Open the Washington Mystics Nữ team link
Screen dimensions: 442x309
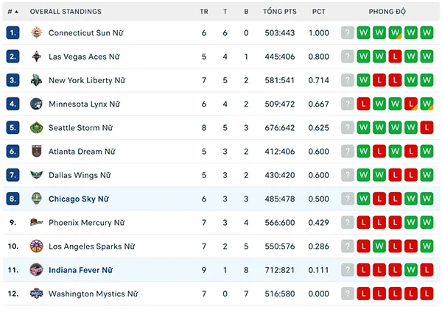(x=94, y=294)
